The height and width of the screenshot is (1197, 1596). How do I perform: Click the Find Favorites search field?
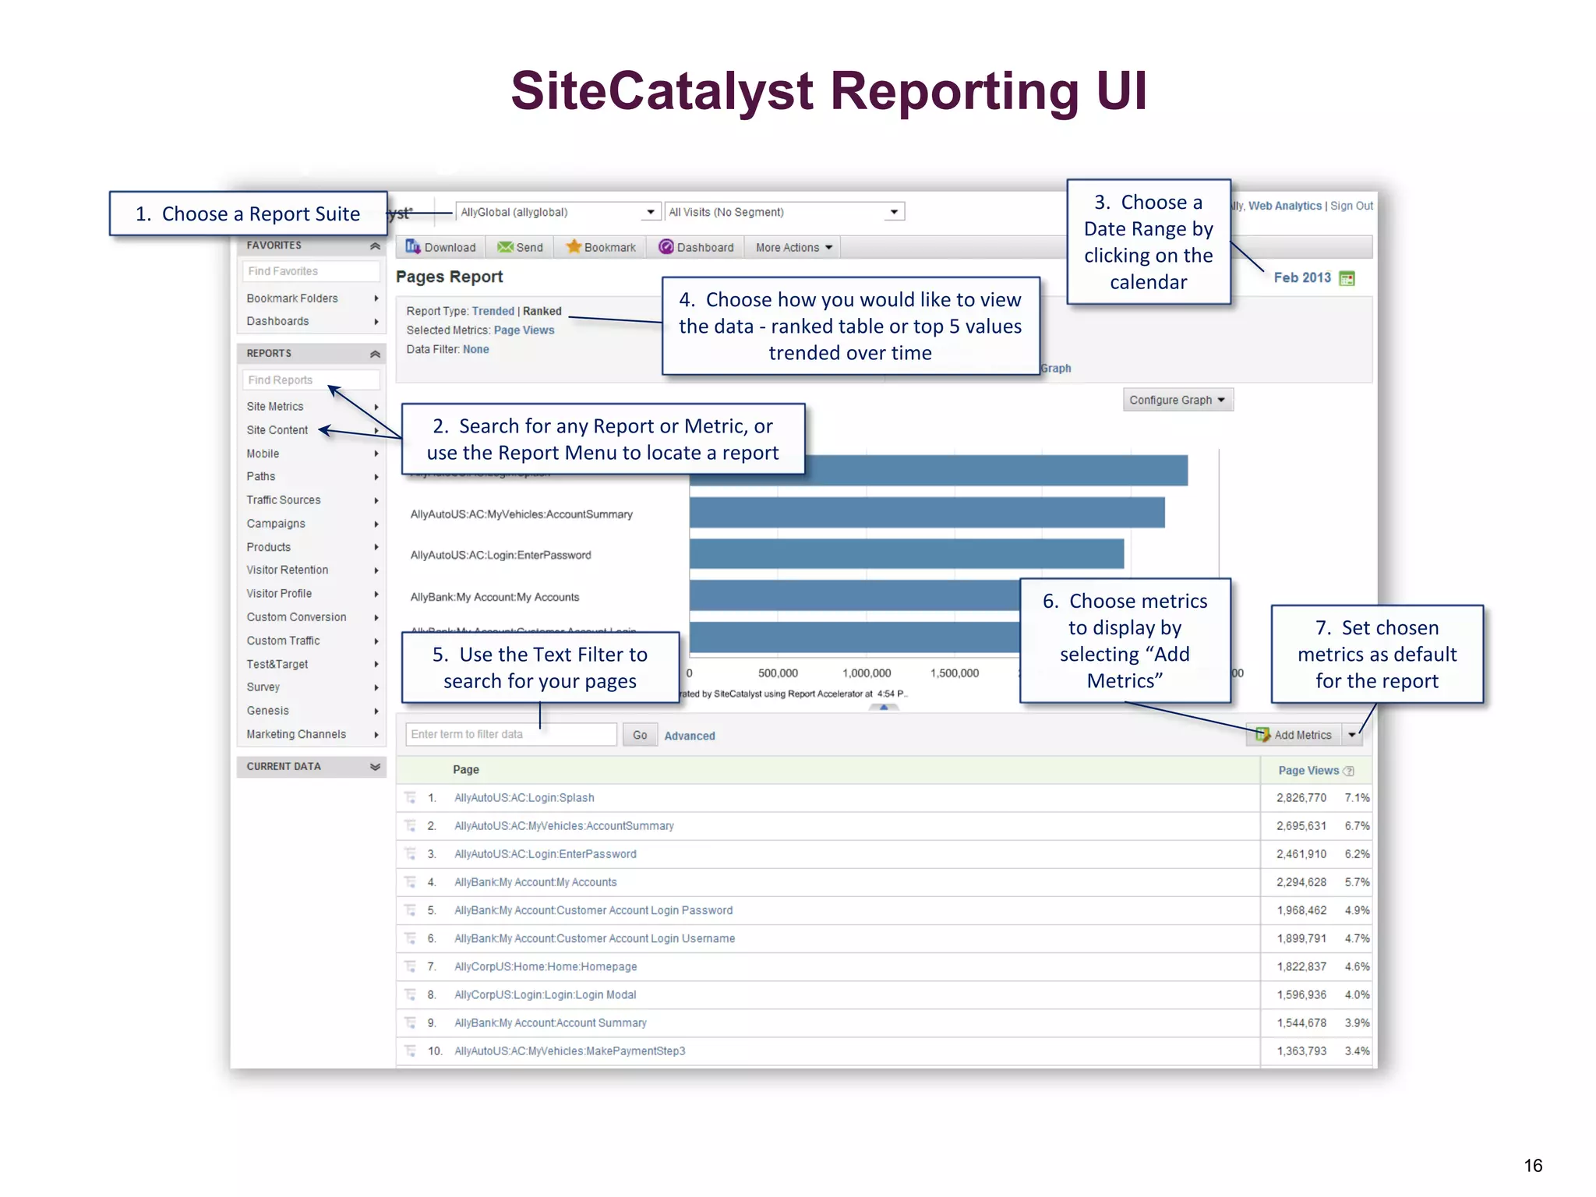[311, 271]
